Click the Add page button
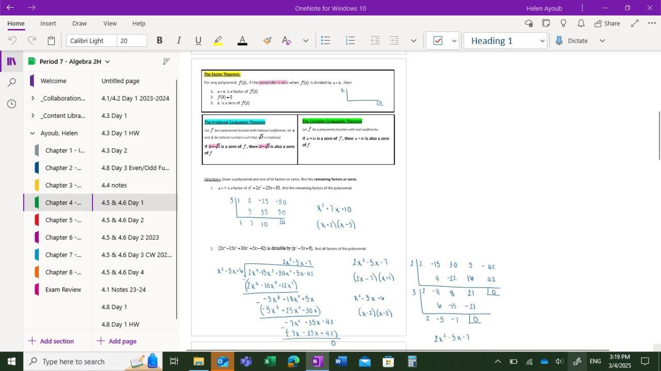This screenshot has height=371, width=661. (117, 341)
